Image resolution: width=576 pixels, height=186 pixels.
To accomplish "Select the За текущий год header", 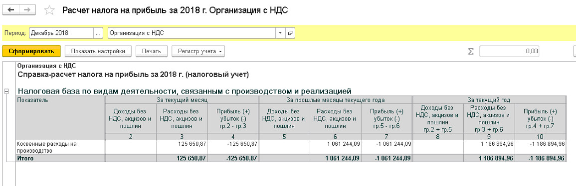I will click(489, 99).
